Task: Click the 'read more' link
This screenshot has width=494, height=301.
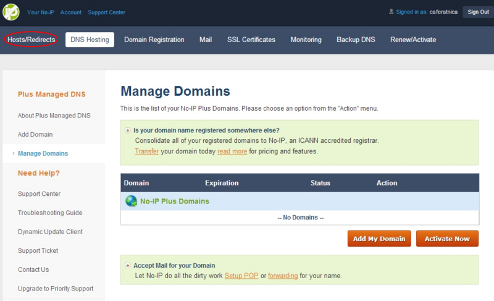Action: [x=232, y=151]
